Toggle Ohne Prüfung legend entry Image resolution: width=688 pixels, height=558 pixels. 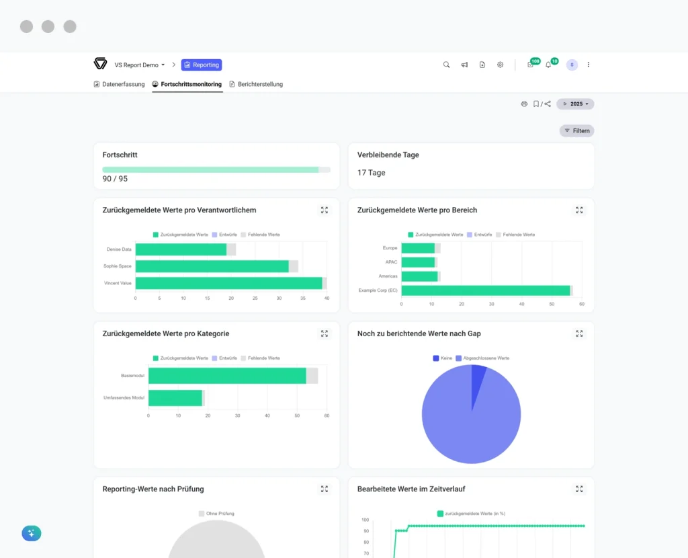[x=216, y=514]
